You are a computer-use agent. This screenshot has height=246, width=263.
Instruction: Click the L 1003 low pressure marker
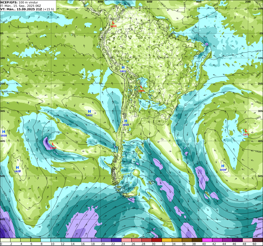pyautogui.click(x=113, y=24)
